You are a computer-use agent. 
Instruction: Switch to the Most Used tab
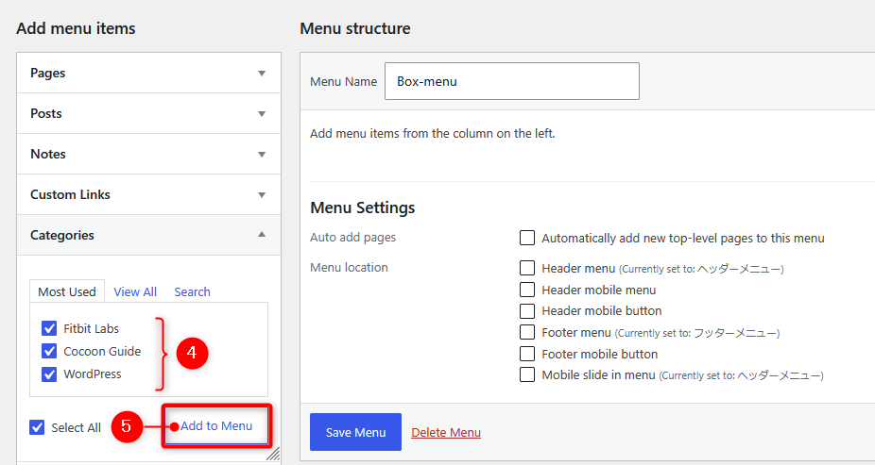point(67,291)
